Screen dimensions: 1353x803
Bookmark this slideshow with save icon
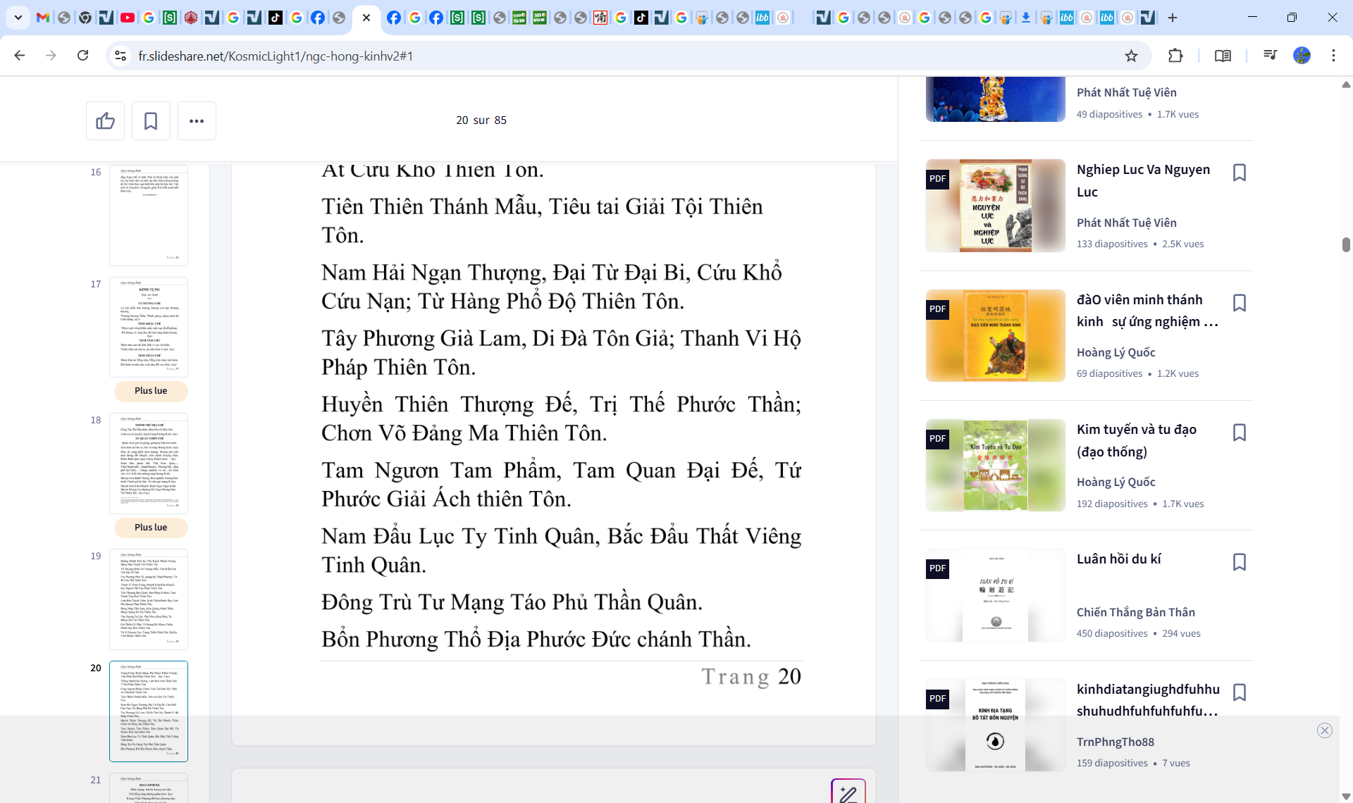point(151,121)
